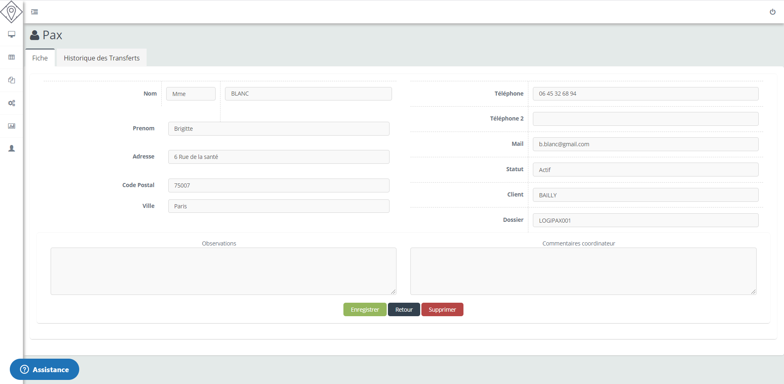Image resolution: width=784 pixels, height=384 pixels.
Task: Click the monitor dashboard icon in sidebar
Action: 11,35
